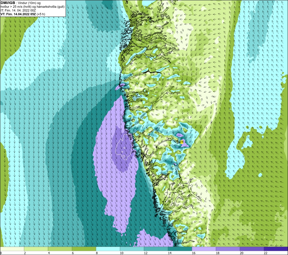This screenshot has width=288, height=255.
Task: Click the legend scale label "20"
Action: tap(242, 253)
